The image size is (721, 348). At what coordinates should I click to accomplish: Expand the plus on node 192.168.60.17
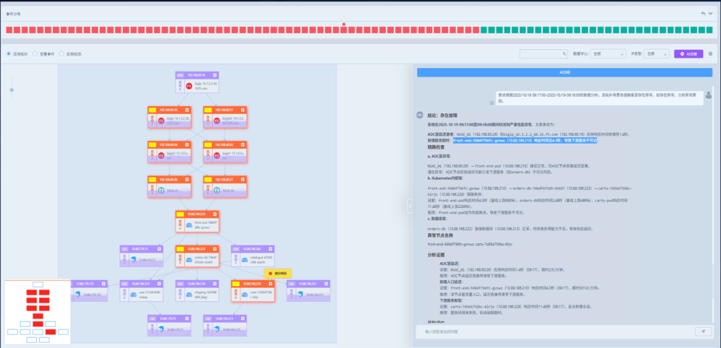click(x=243, y=110)
